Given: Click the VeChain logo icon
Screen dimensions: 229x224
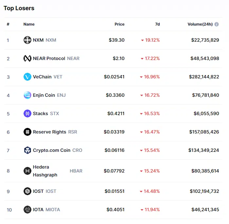Looking at the screenshot, I should pos(27,77).
